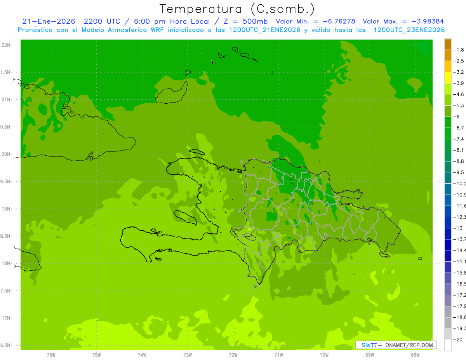
Task: Click the "-20" colorbar label
Action: click(x=458, y=340)
